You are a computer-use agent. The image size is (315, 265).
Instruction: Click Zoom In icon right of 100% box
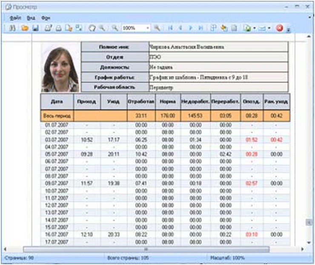[x=157, y=28]
